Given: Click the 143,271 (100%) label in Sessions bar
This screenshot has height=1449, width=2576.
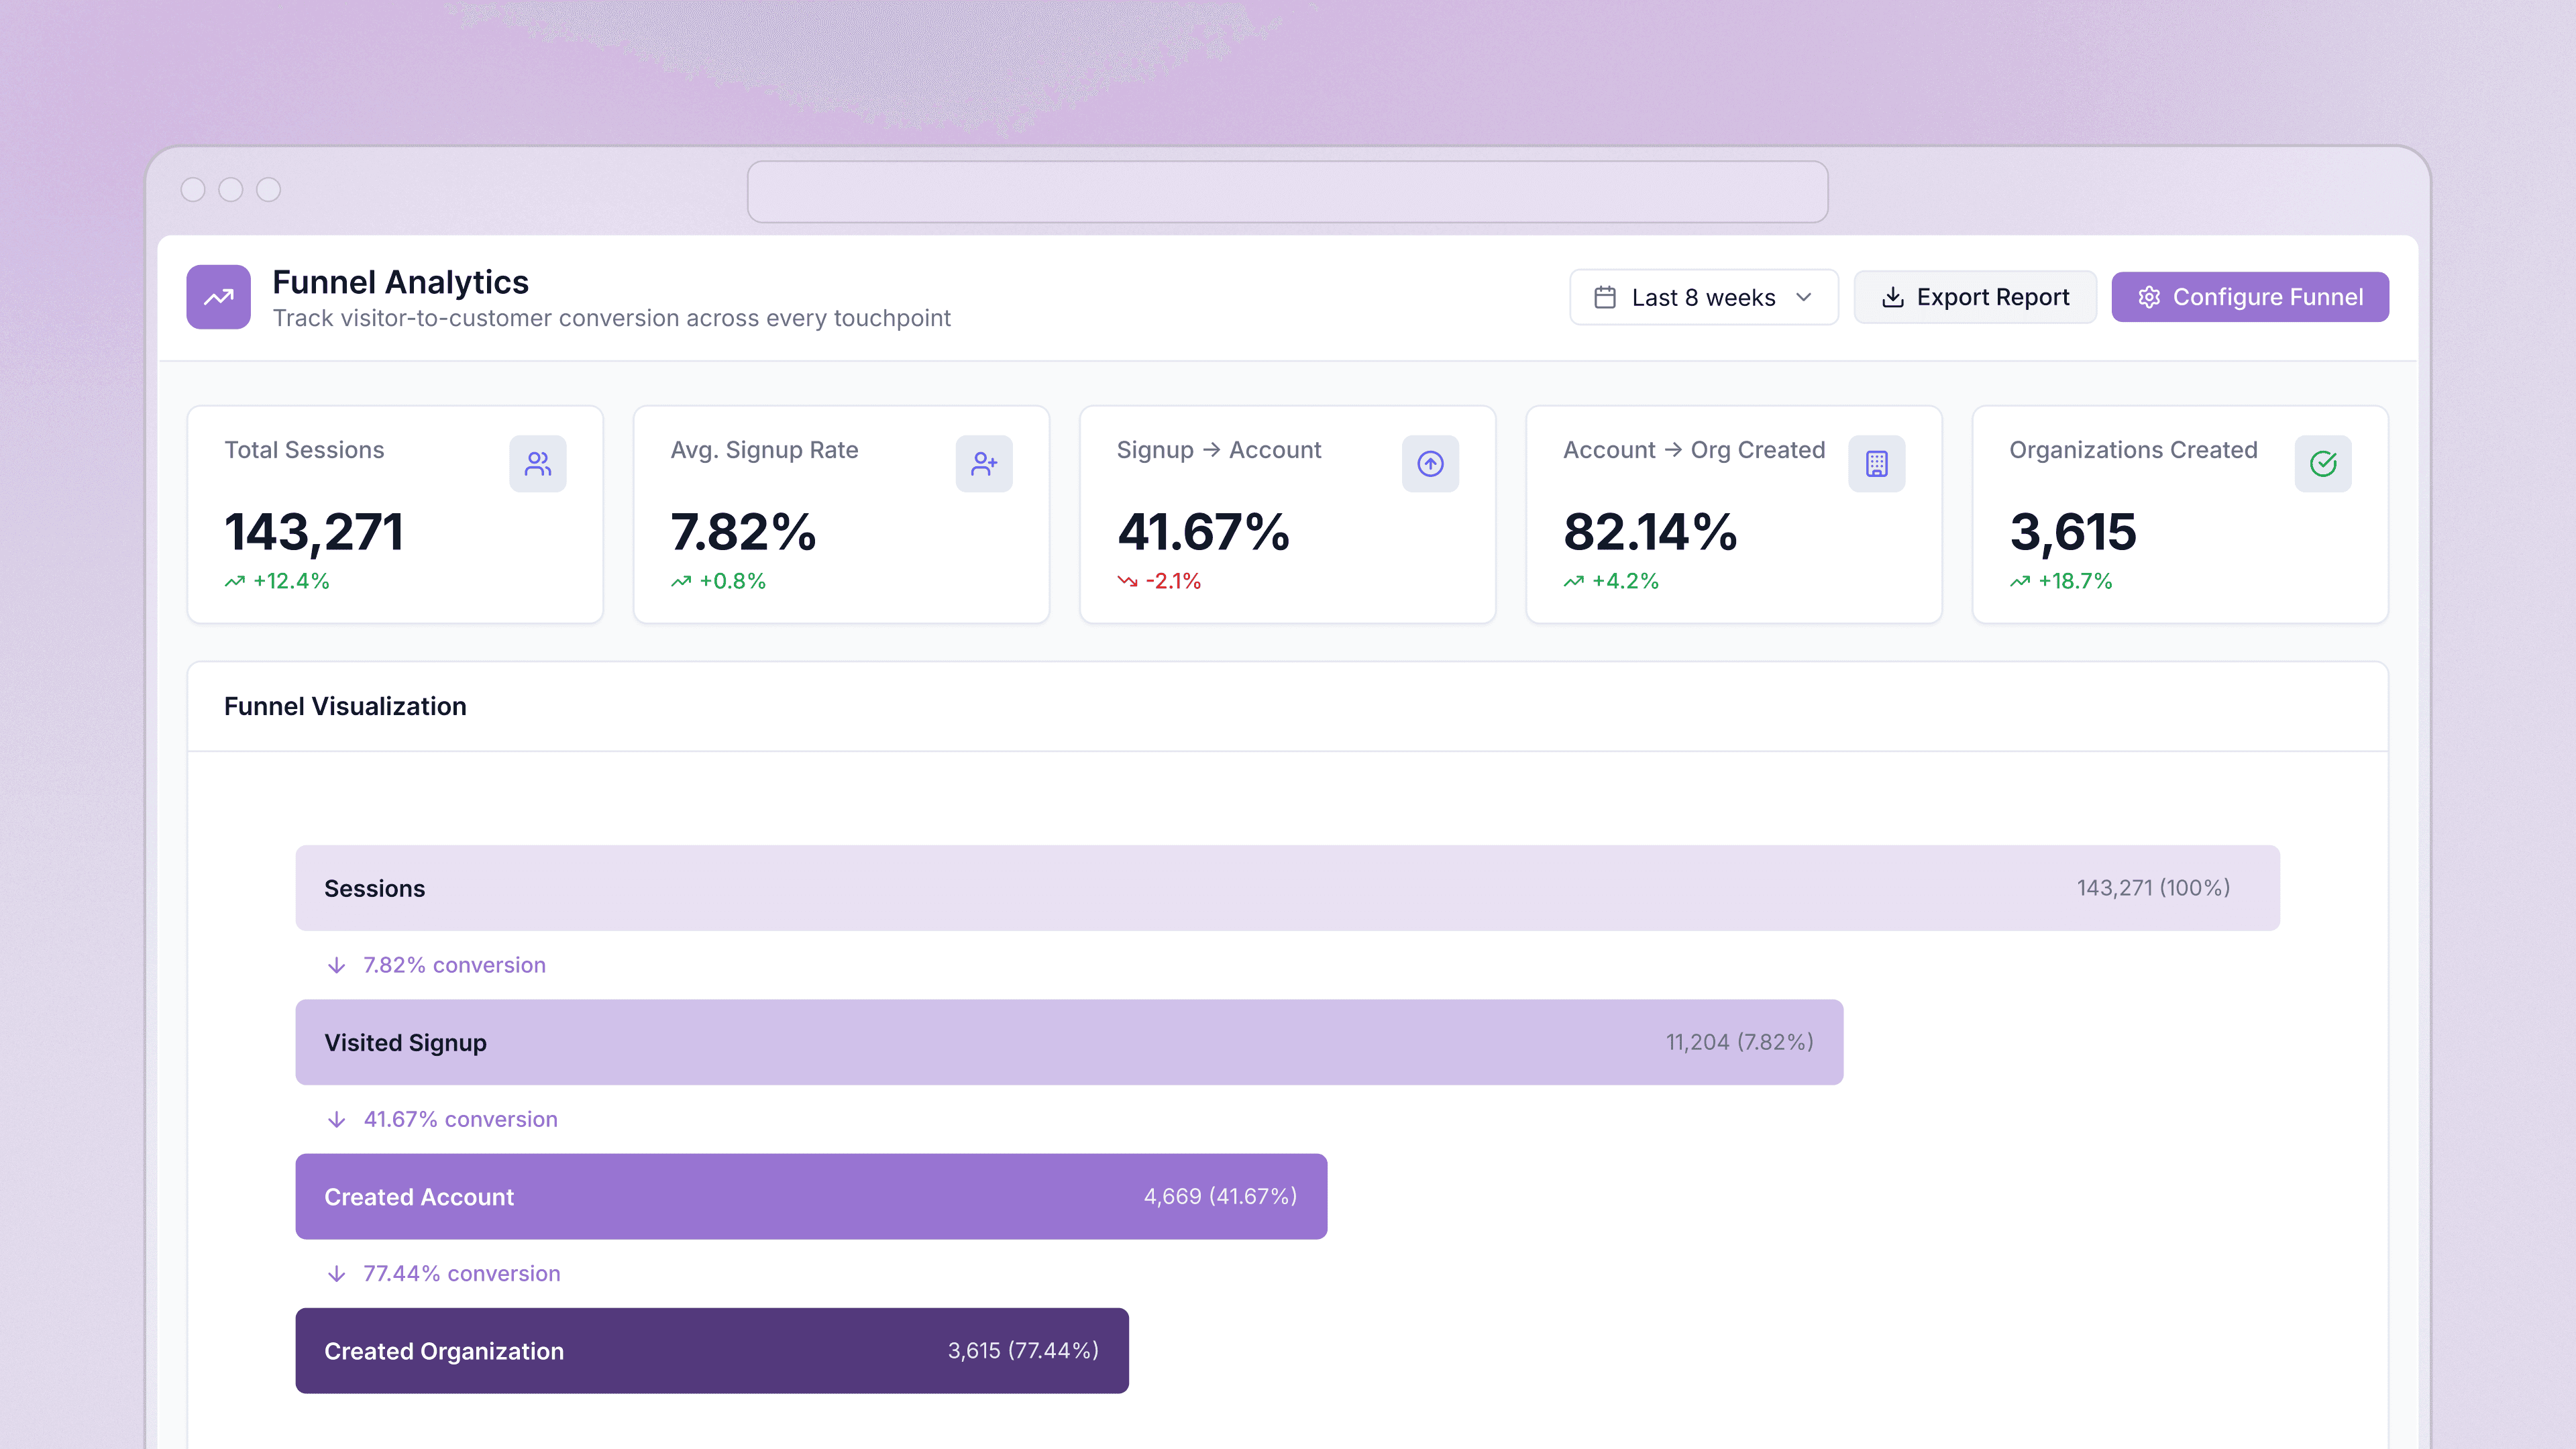Looking at the screenshot, I should tap(2153, 888).
